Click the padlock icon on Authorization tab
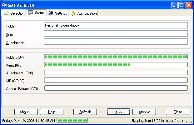 pos(73,13)
